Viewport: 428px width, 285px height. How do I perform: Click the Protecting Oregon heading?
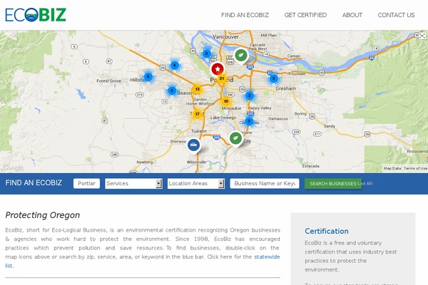coord(43,215)
